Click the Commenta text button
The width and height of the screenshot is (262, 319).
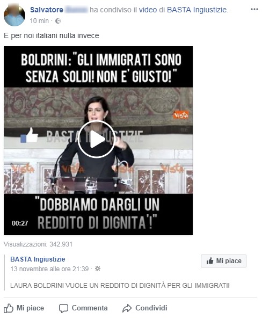pyautogui.click(x=90, y=308)
